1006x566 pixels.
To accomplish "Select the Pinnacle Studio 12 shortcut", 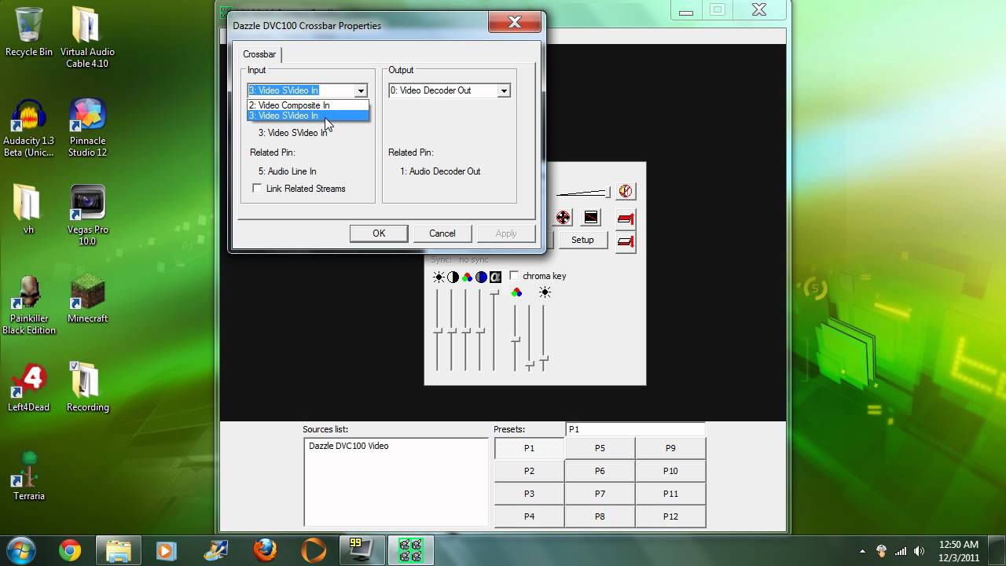I will click(87, 127).
